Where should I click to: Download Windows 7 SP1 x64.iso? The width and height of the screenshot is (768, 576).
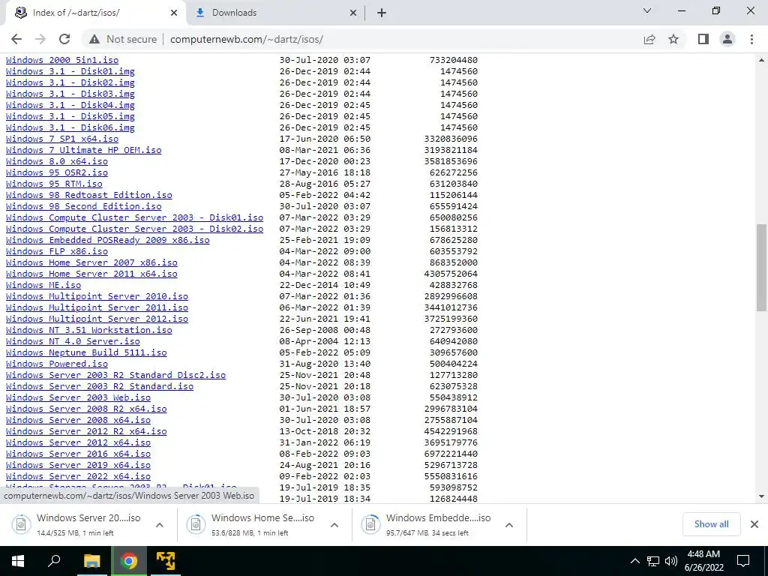click(x=62, y=139)
